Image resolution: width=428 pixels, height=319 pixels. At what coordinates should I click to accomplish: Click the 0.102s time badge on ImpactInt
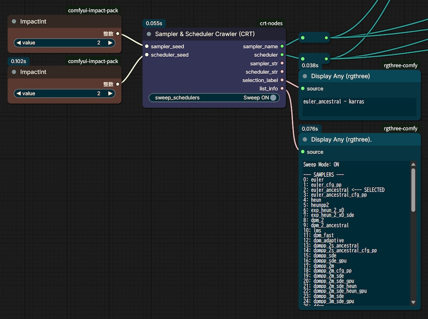(18, 61)
